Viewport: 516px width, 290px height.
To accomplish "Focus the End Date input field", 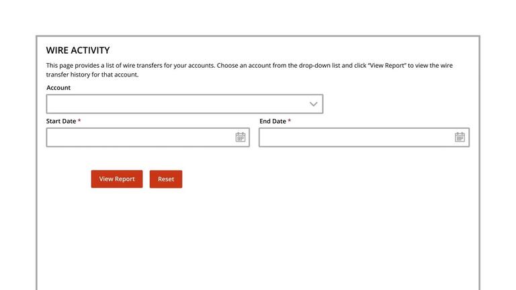I will [364, 137].
